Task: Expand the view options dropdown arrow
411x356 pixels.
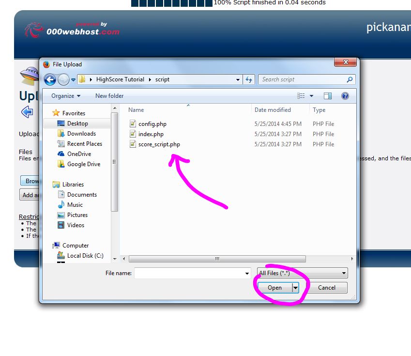Action: pos(311,96)
